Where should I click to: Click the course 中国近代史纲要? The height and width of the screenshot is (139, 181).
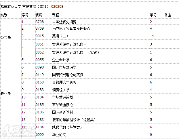(x=64, y=22)
